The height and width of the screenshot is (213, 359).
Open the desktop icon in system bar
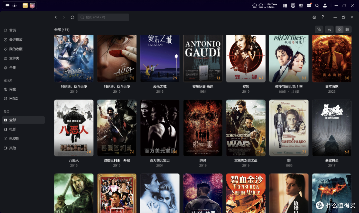click(x=8, y=5)
